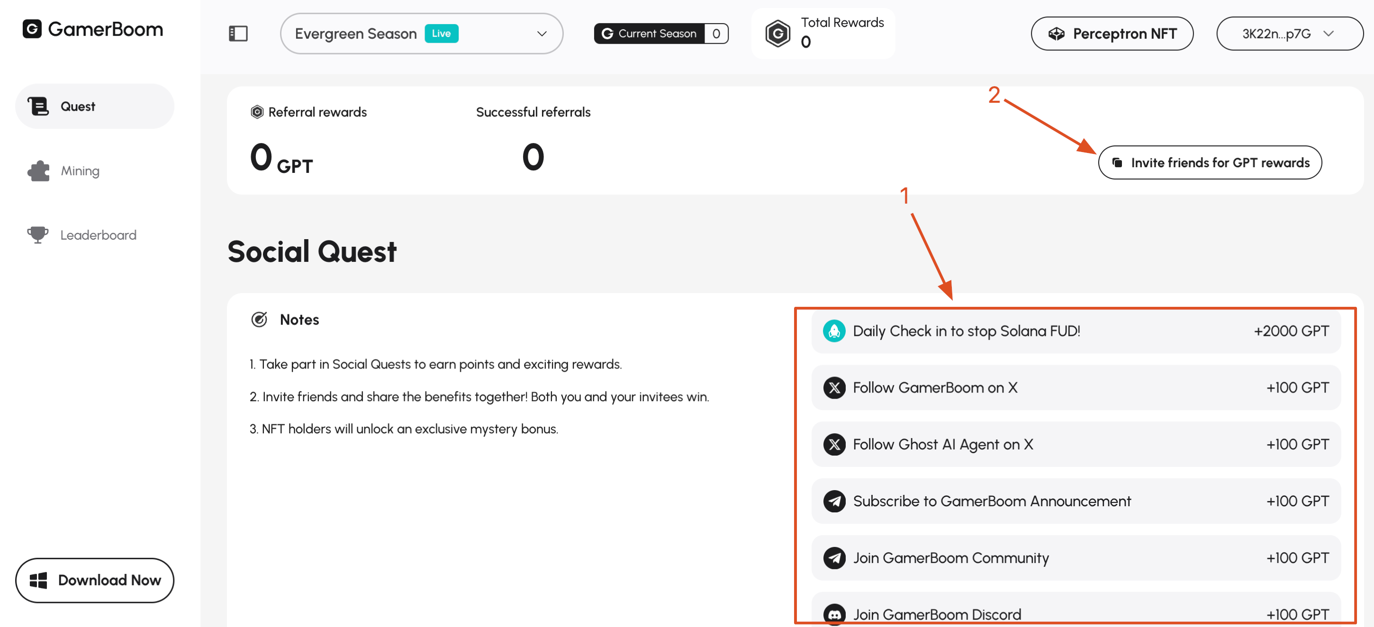Open Follow Ghost AI Agent on X quest
This screenshot has width=1374, height=627.
pos(1076,444)
